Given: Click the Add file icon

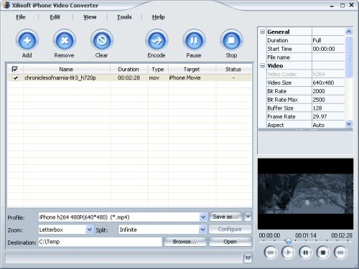Looking at the screenshot, I should click(x=27, y=41).
